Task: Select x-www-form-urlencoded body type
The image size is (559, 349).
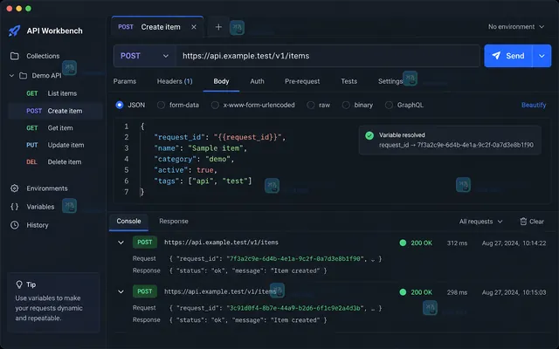Action: click(x=215, y=105)
